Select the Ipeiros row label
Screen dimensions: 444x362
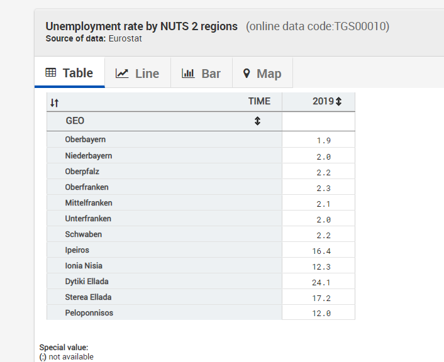click(77, 250)
